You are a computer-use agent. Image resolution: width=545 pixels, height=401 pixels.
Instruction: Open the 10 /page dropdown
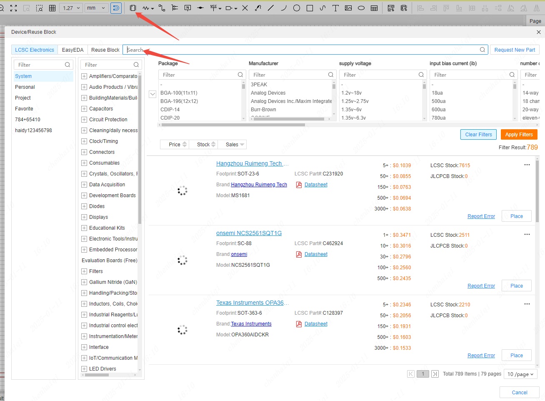point(520,374)
